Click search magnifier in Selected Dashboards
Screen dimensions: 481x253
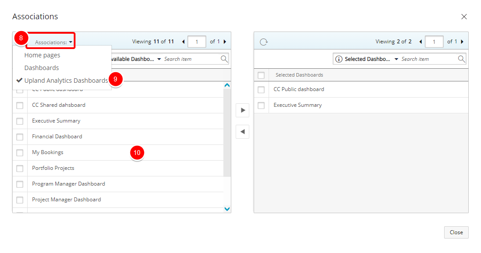point(461,59)
